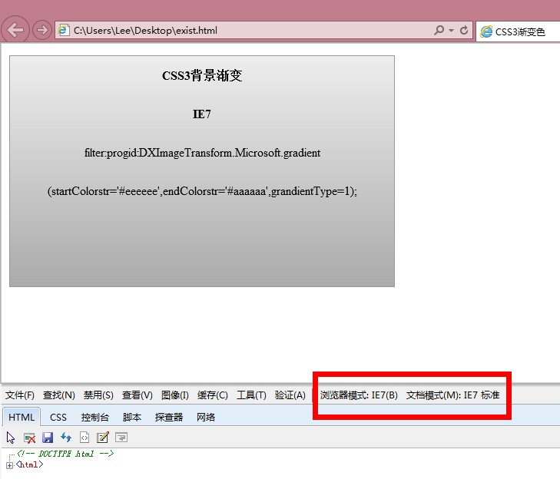Click the search magnifier in the address bar
The height and width of the screenshot is (479, 560).
pos(439,31)
